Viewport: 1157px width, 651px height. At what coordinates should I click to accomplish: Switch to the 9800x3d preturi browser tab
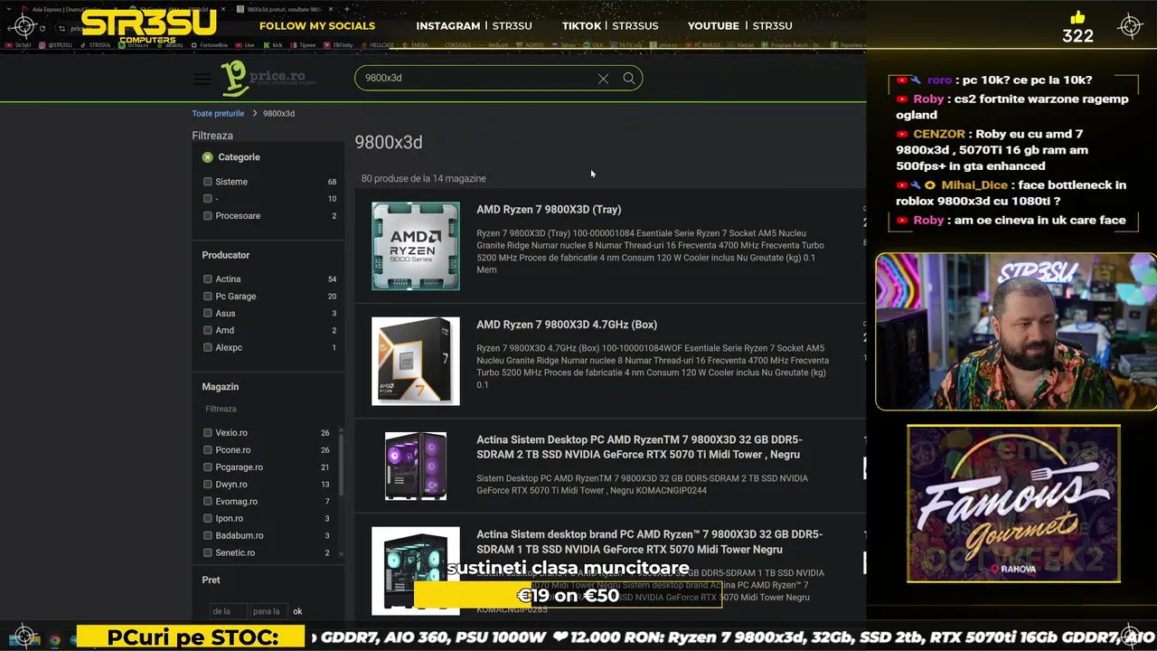pyautogui.click(x=284, y=9)
